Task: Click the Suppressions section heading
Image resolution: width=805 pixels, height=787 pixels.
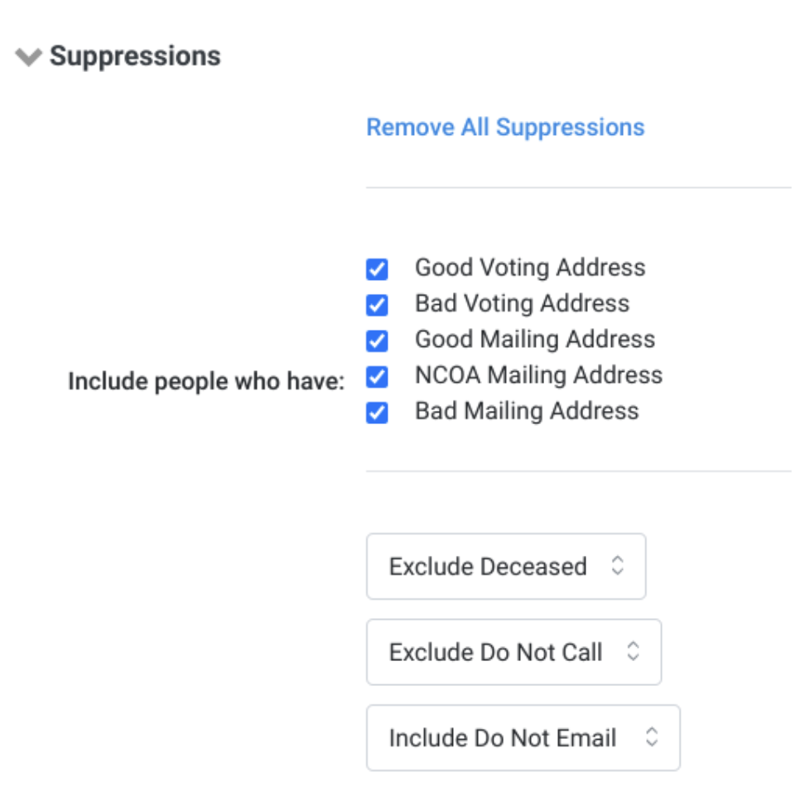Action: pyautogui.click(x=135, y=56)
